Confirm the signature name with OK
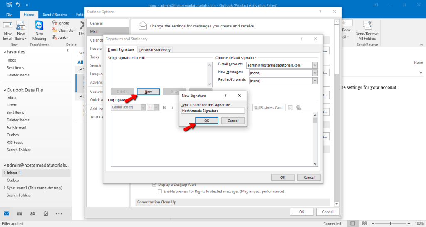Image resolution: width=426 pixels, height=227 pixels. pyautogui.click(x=207, y=121)
